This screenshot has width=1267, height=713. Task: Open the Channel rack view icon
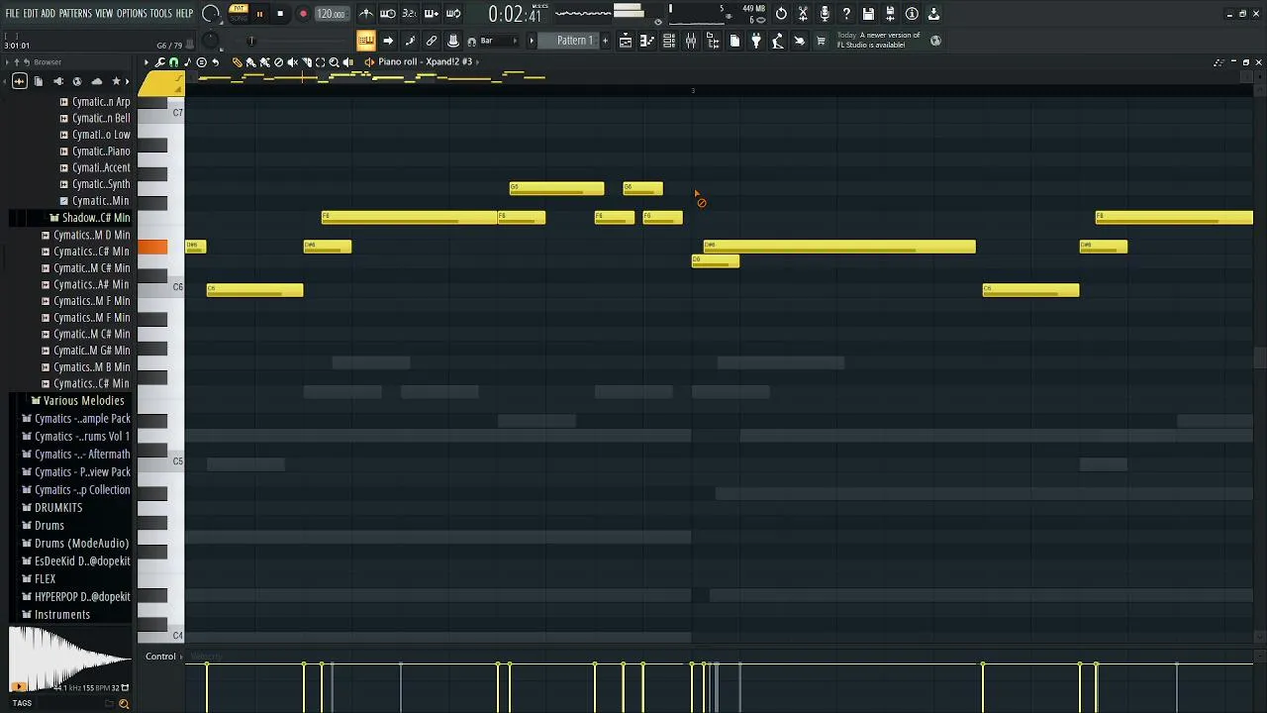pos(668,41)
